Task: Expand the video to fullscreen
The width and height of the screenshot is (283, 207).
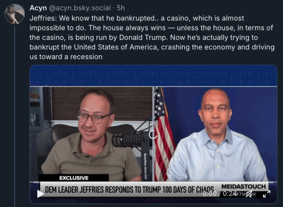Action: pos(266,194)
